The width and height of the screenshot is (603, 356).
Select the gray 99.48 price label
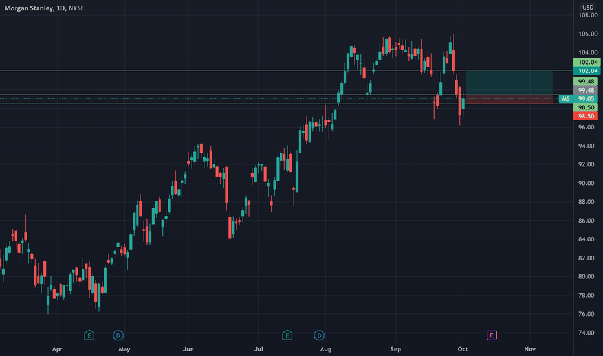pos(586,90)
